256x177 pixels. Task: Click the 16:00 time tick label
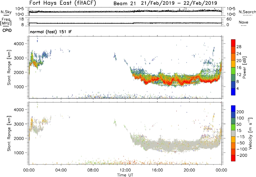pos(157,170)
